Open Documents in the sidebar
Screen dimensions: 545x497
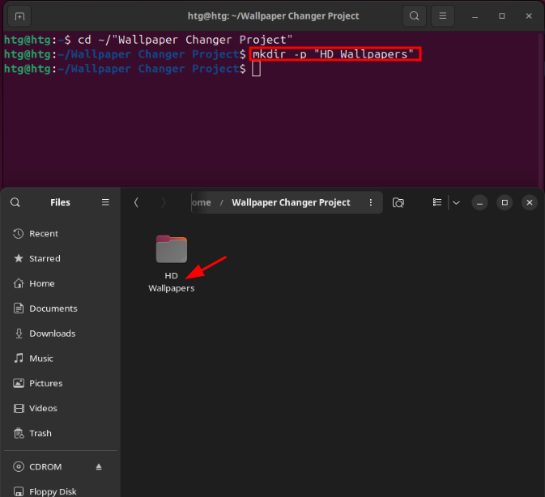[61, 308]
